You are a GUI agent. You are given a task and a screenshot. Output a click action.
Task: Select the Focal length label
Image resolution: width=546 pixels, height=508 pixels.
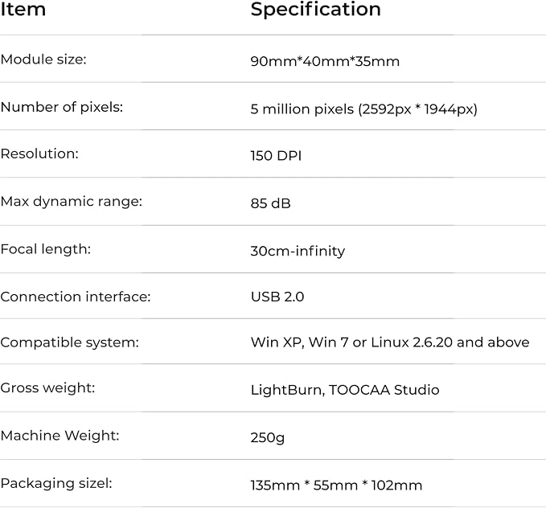tap(45, 249)
